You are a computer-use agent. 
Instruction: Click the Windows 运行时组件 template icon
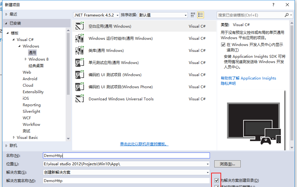tap(80, 38)
